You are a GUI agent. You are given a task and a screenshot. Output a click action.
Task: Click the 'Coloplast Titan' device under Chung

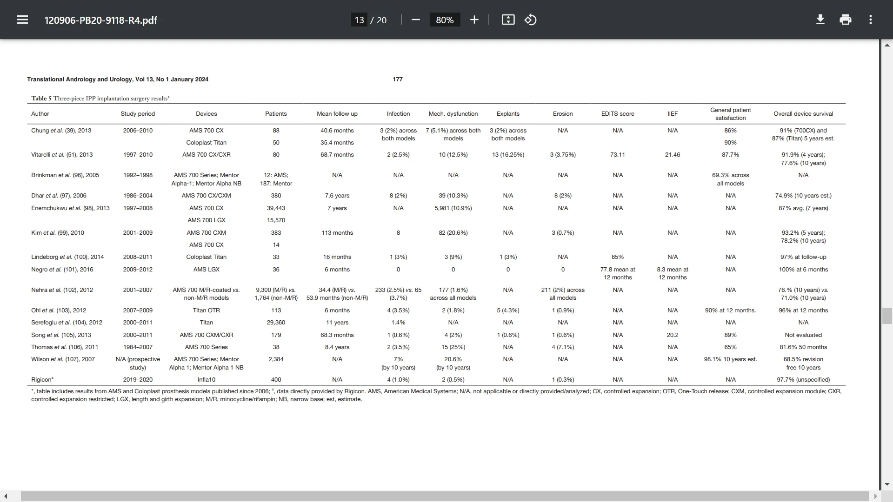click(x=207, y=143)
